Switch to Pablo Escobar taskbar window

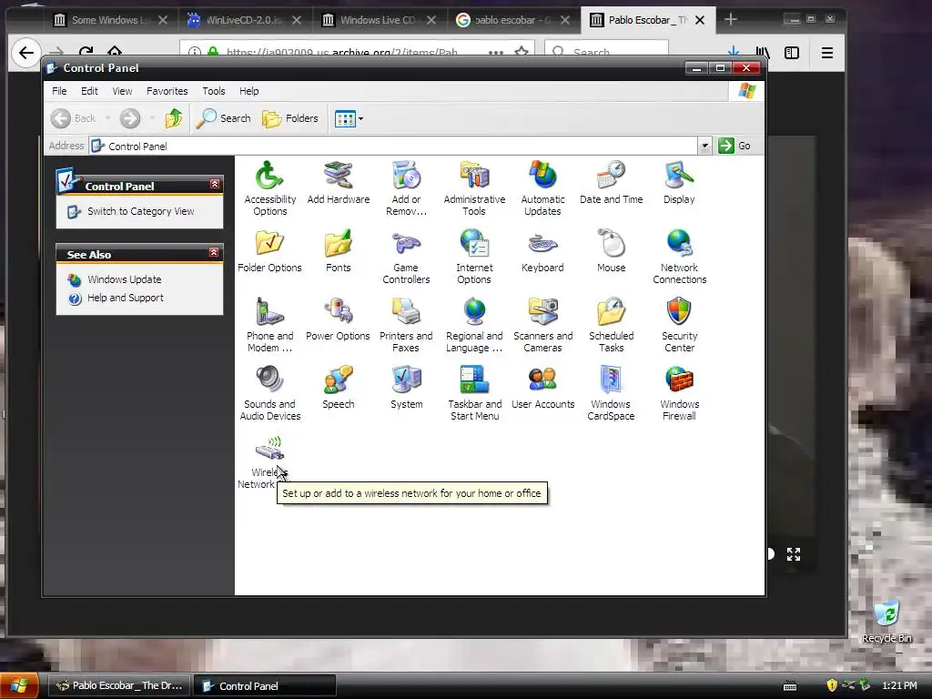(x=119, y=685)
